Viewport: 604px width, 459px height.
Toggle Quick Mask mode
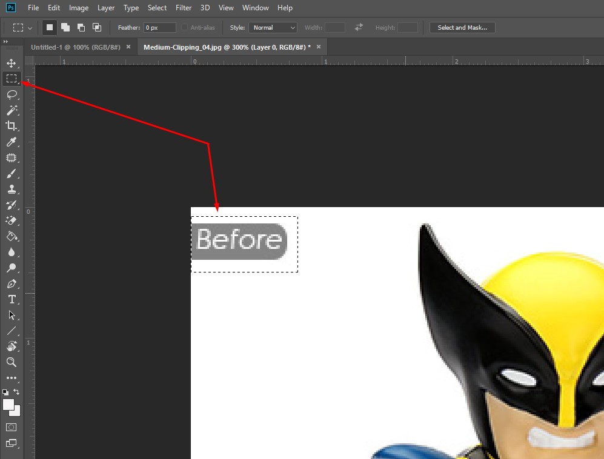[11, 427]
